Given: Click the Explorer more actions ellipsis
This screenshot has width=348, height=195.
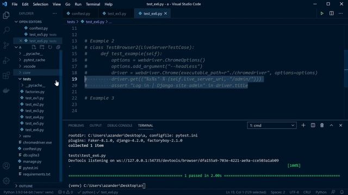Looking at the screenshot, I should click(x=54, y=14).
